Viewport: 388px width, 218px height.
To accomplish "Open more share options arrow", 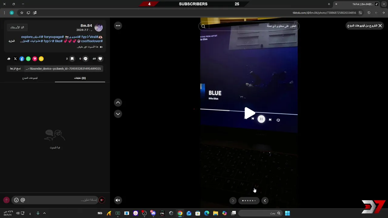I will [x=9, y=59].
